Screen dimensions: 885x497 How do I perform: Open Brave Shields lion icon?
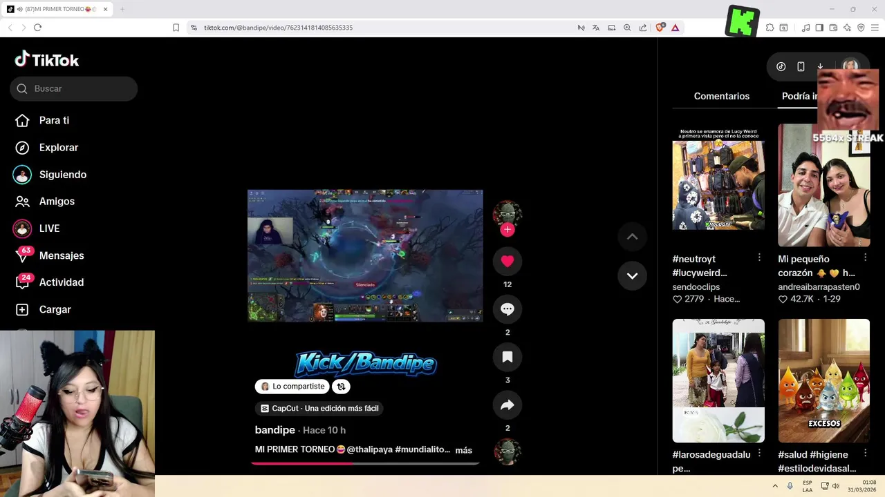(x=660, y=28)
